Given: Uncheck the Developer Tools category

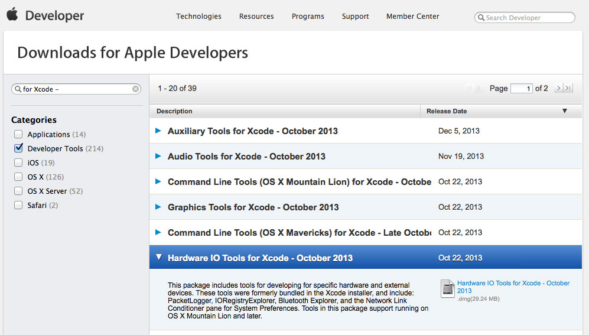Looking at the screenshot, I should (x=18, y=148).
